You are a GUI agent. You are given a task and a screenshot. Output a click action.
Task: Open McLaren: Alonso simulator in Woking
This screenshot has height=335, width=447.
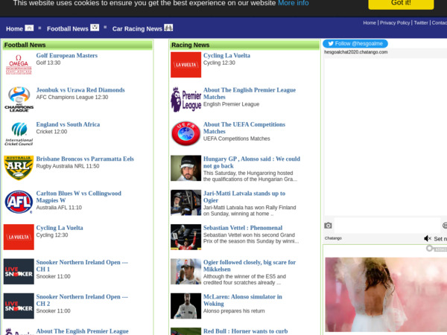point(243,300)
